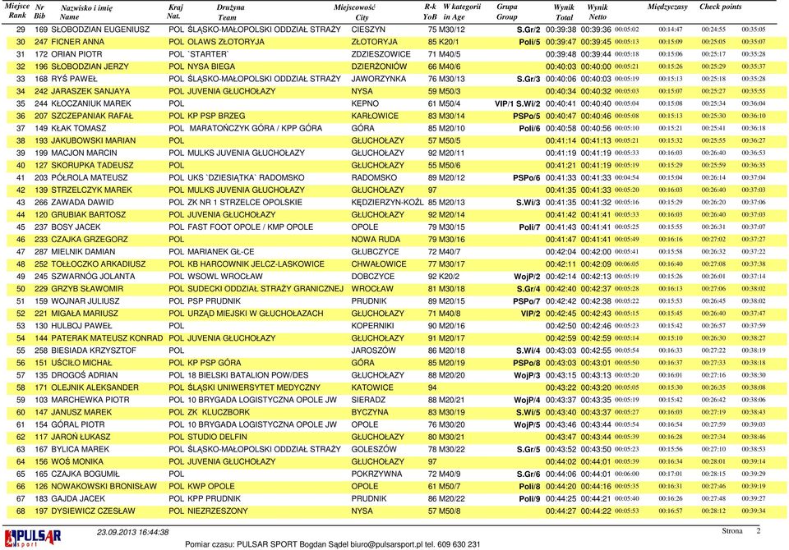Select name BIESIADA KRZYSZTOF
Image resolution: width=789 pixels, height=550 pixels.
[94, 351]
